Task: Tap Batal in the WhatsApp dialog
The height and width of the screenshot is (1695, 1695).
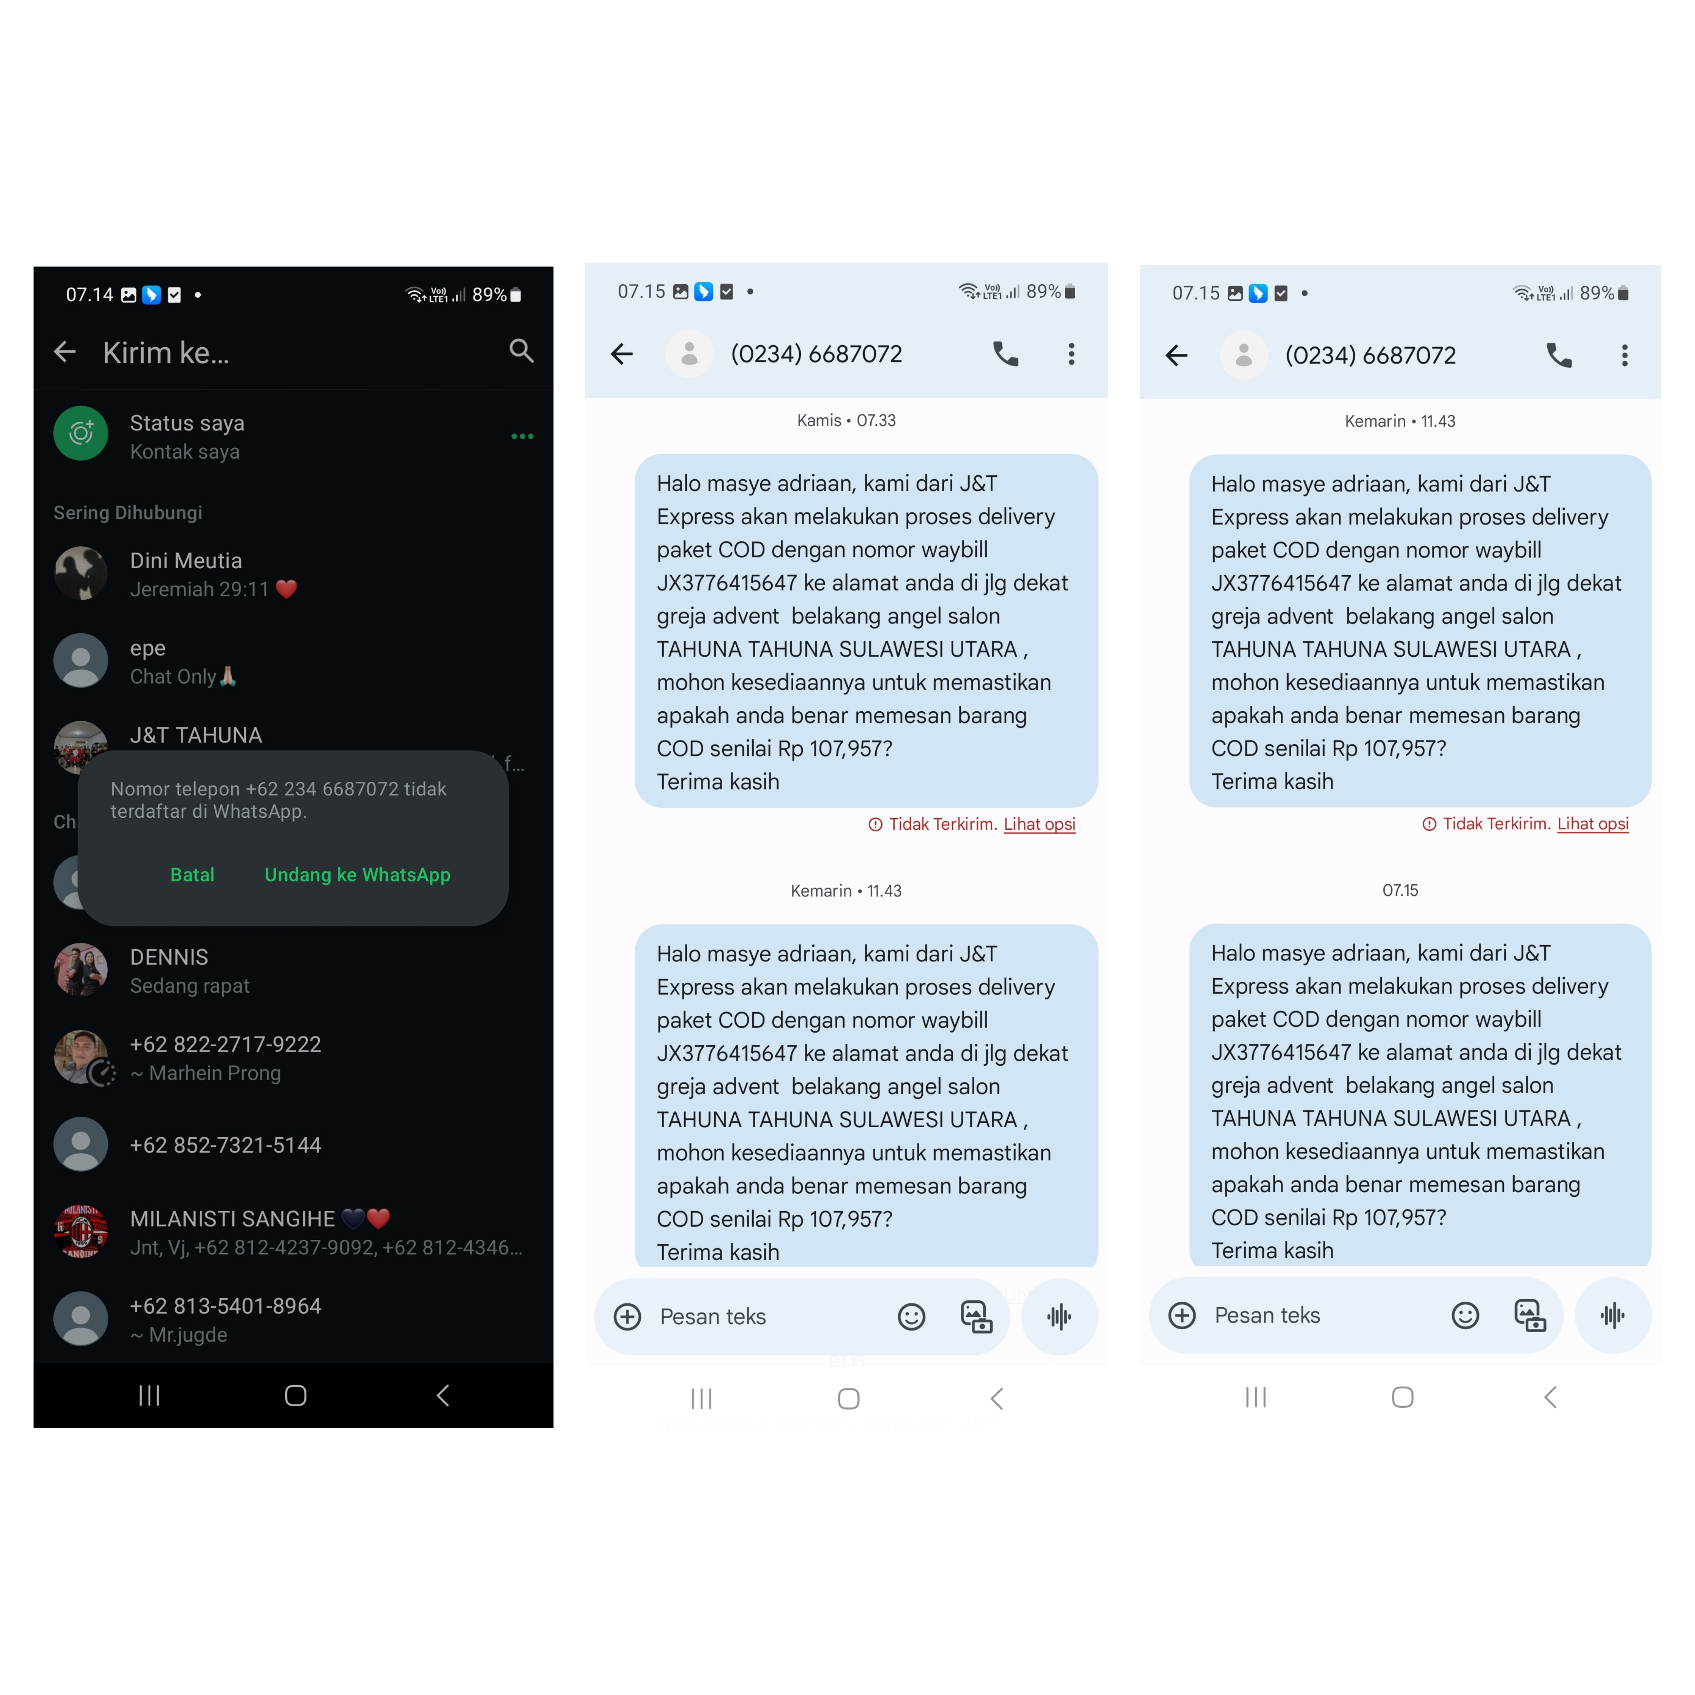Action: pyautogui.click(x=192, y=875)
